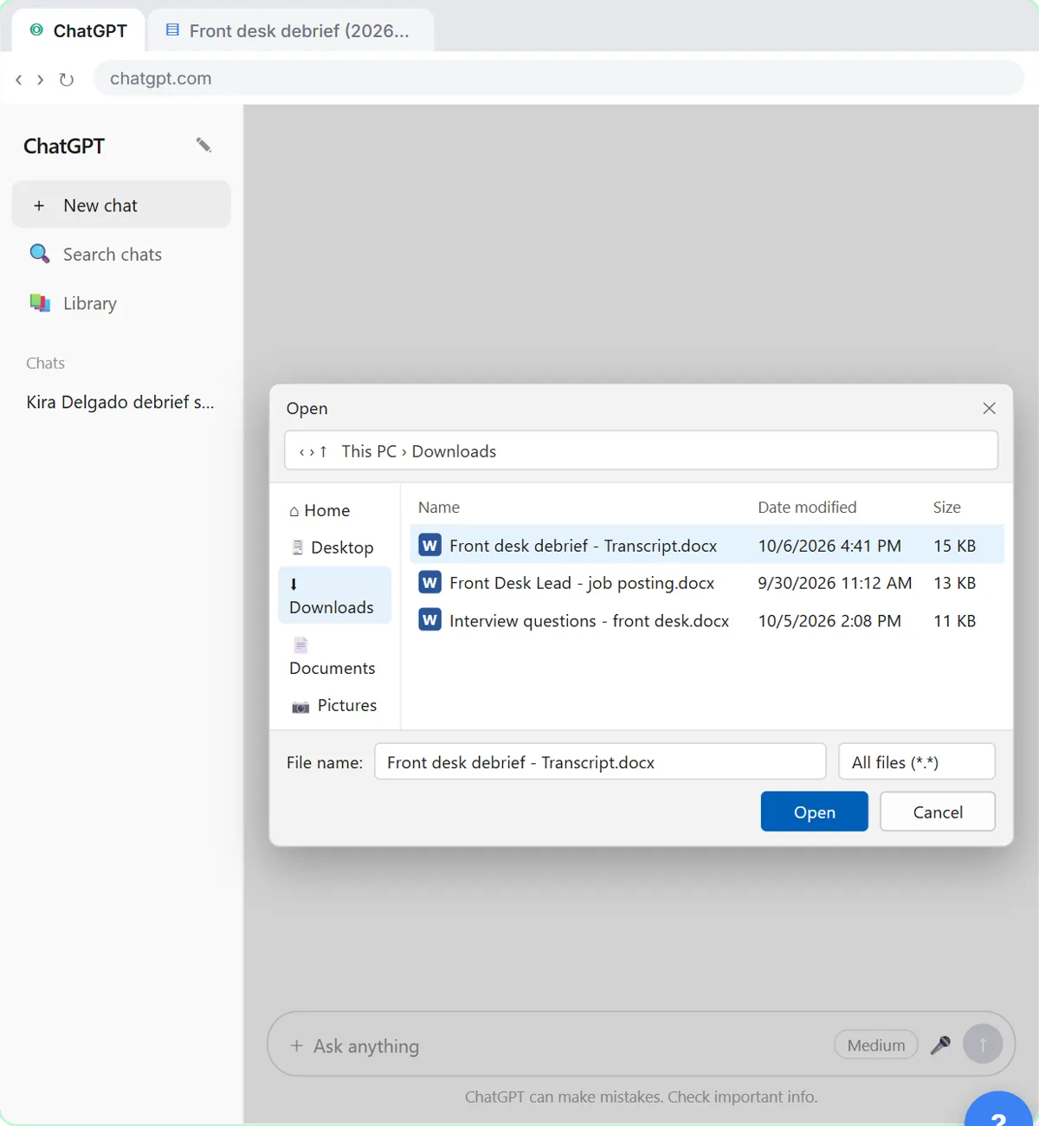Image resolution: width=1039 pixels, height=1126 pixels.
Task: Select Downloads in the dialog sidebar
Action: point(334,595)
